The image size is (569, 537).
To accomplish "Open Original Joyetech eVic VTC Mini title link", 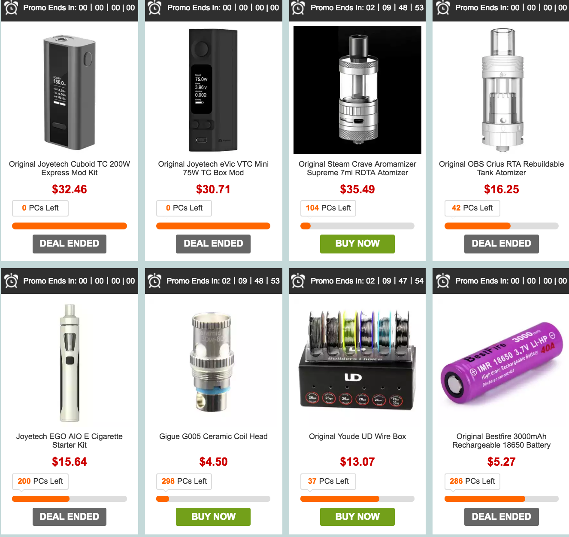I will click(213, 168).
